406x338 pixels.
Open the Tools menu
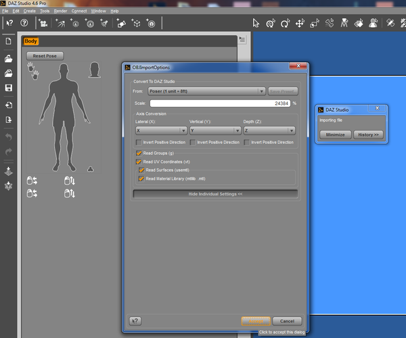tap(45, 11)
